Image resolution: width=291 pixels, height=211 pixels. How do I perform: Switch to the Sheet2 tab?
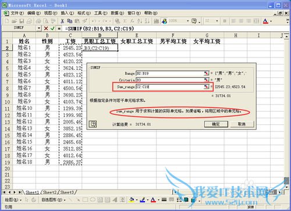(x=49, y=192)
